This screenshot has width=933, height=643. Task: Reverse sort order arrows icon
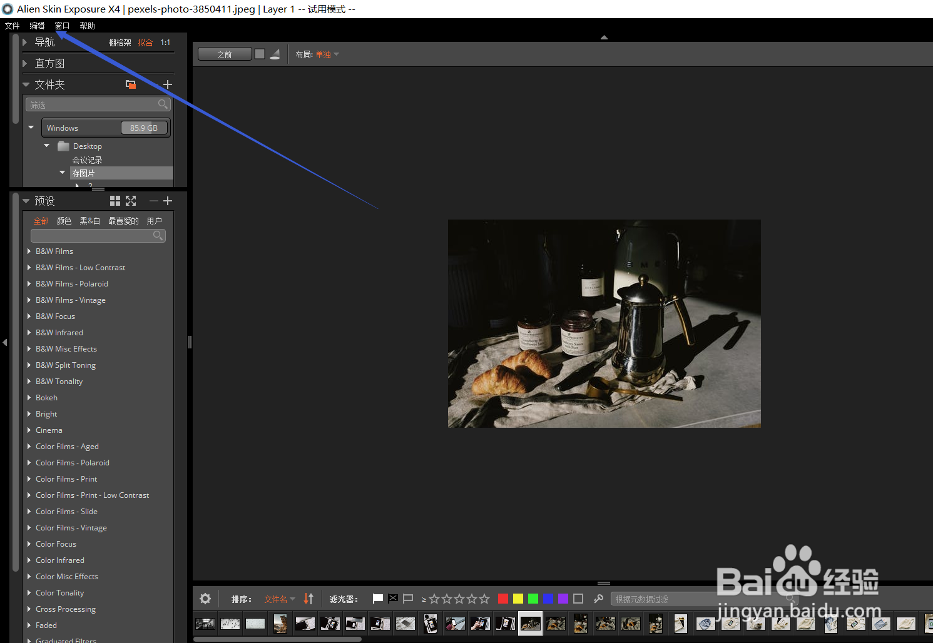tap(308, 599)
